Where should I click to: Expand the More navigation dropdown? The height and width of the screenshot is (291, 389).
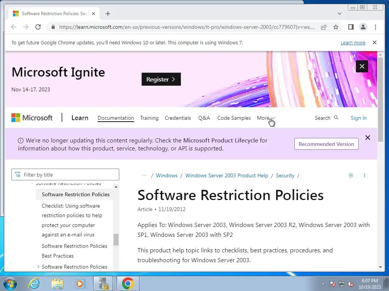click(266, 118)
